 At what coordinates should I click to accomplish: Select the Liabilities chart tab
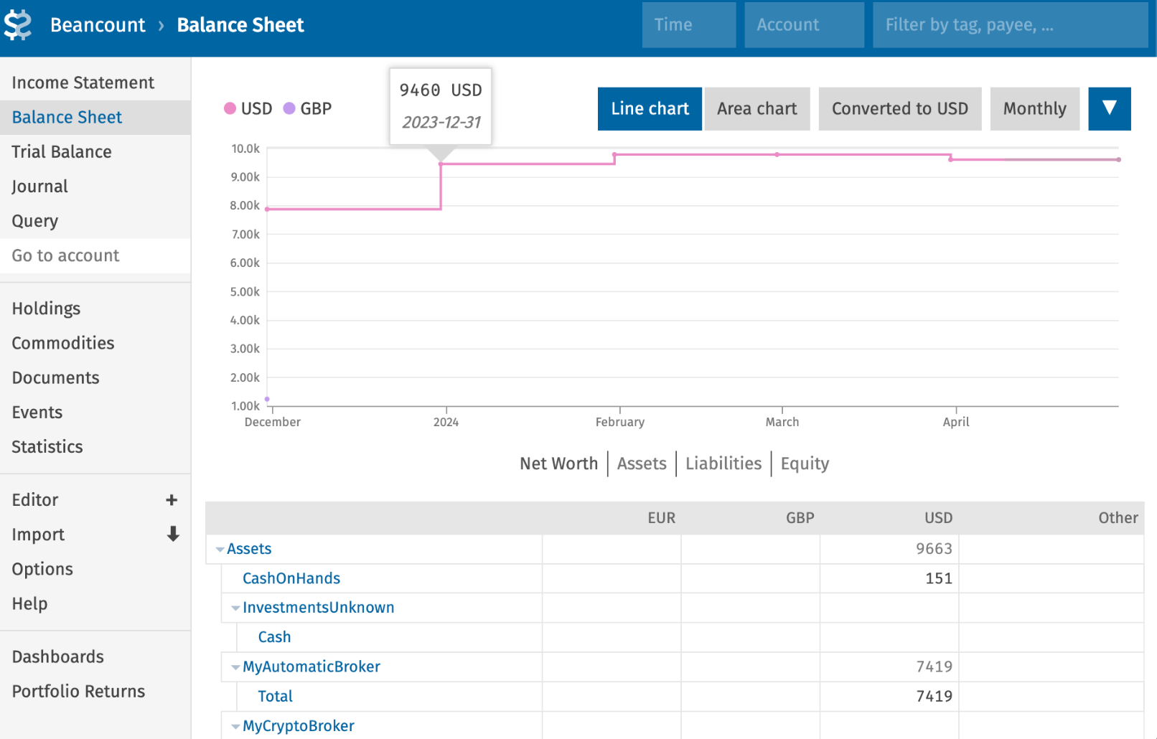coord(723,463)
